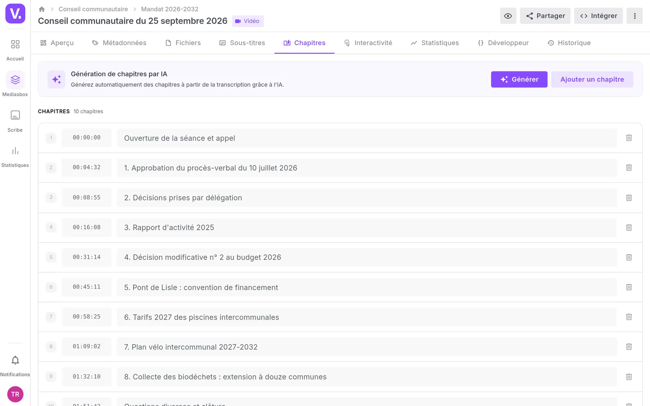This screenshot has height=406, width=650.
Task: Edit timestamp 01:32:10 field
Action: pos(87,376)
